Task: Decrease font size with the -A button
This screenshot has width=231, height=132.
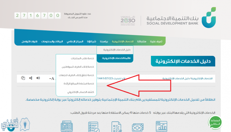Action: (52, 79)
